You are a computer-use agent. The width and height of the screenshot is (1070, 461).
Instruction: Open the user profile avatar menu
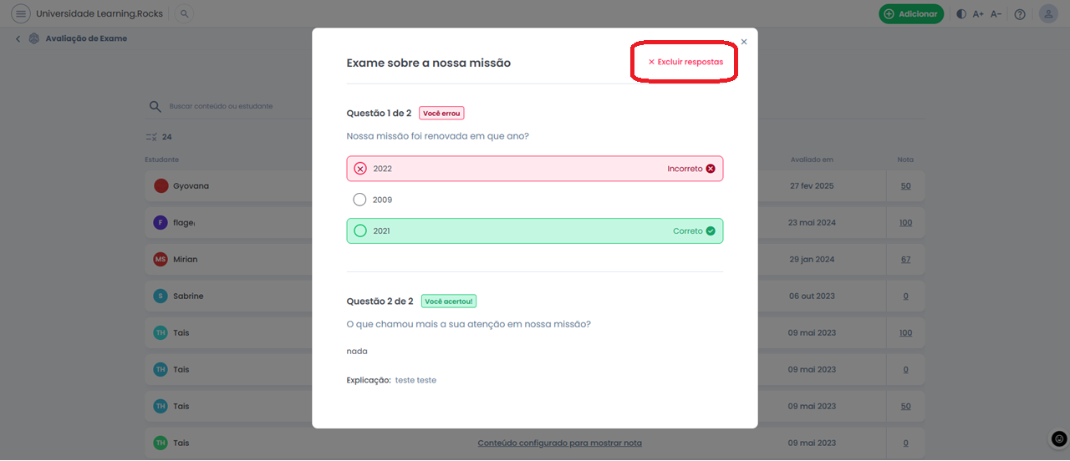pyautogui.click(x=1048, y=14)
